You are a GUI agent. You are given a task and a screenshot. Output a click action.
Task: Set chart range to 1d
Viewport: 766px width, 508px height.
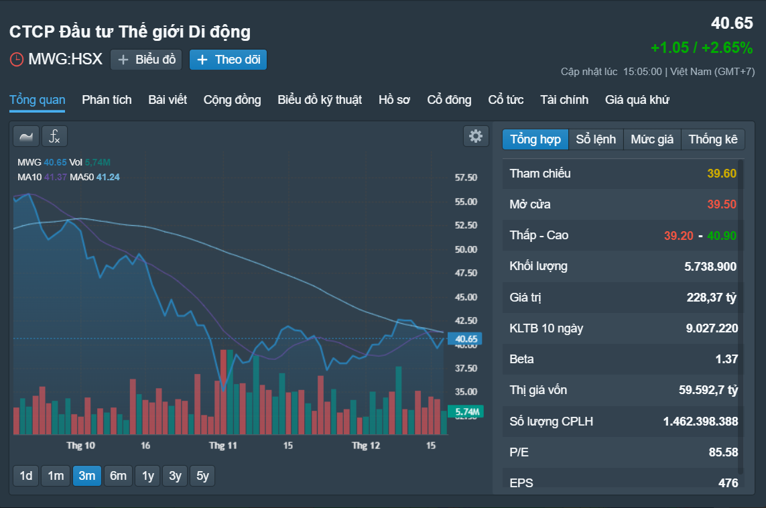point(26,476)
